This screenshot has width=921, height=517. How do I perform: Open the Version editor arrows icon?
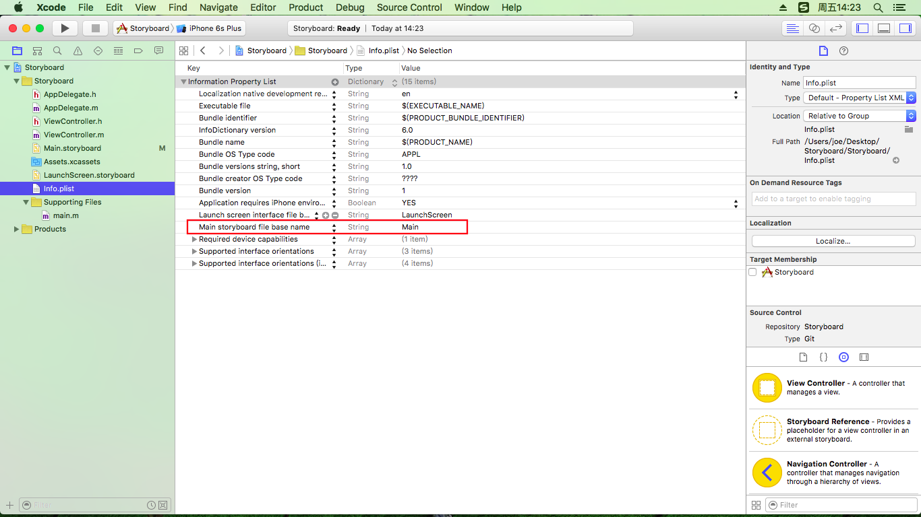point(836,28)
